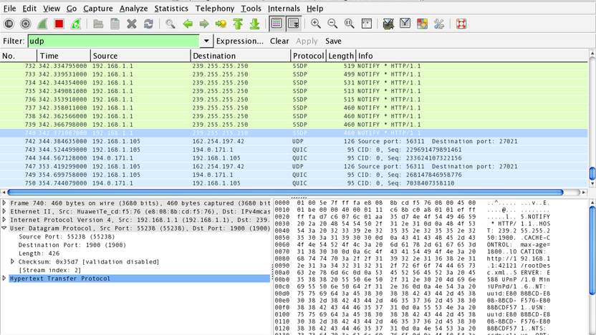Expand Internet Protocol Version 4 node

[4, 220]
